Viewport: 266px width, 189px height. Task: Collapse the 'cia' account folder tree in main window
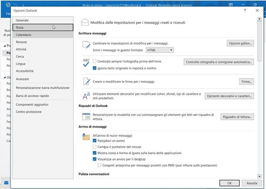(5, 77)
